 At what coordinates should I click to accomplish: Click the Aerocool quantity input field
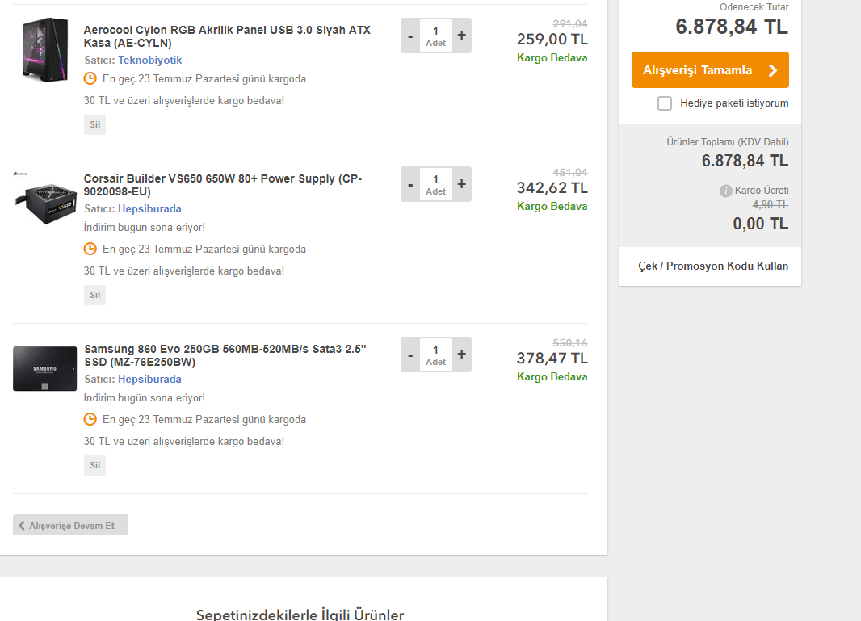[x=435, y=36]
